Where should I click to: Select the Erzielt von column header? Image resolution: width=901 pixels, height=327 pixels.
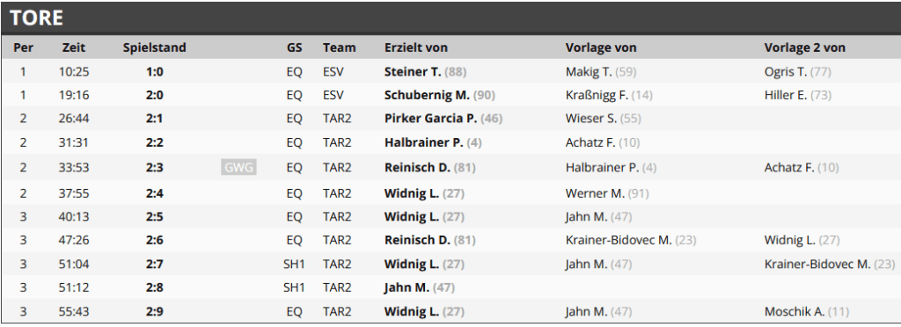(416, 47)
